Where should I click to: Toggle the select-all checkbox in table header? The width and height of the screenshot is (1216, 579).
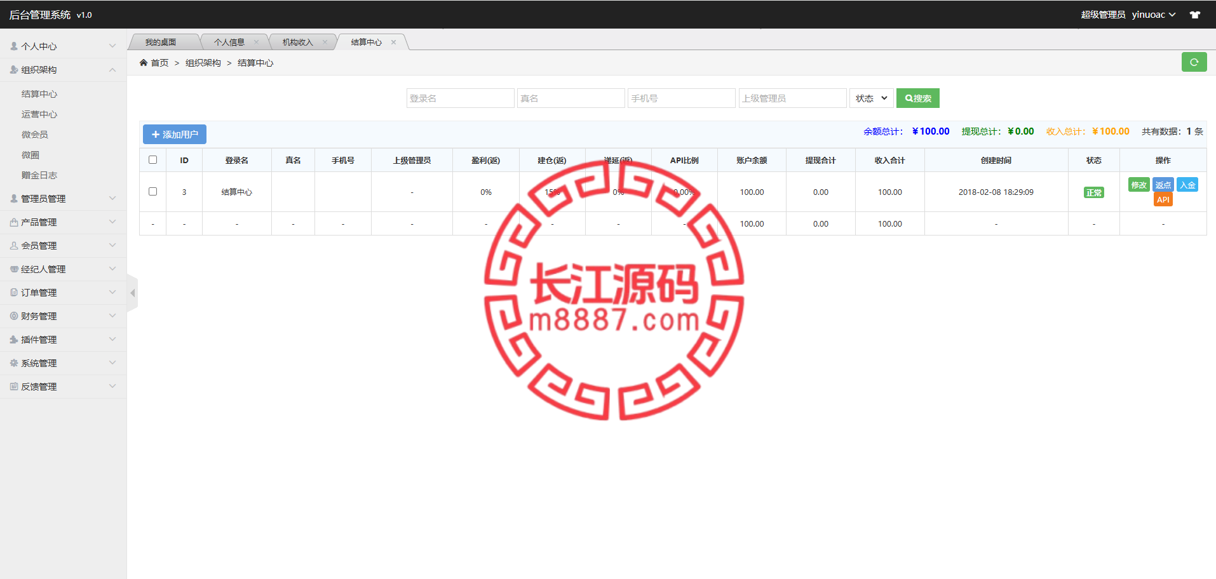point(152,159)
